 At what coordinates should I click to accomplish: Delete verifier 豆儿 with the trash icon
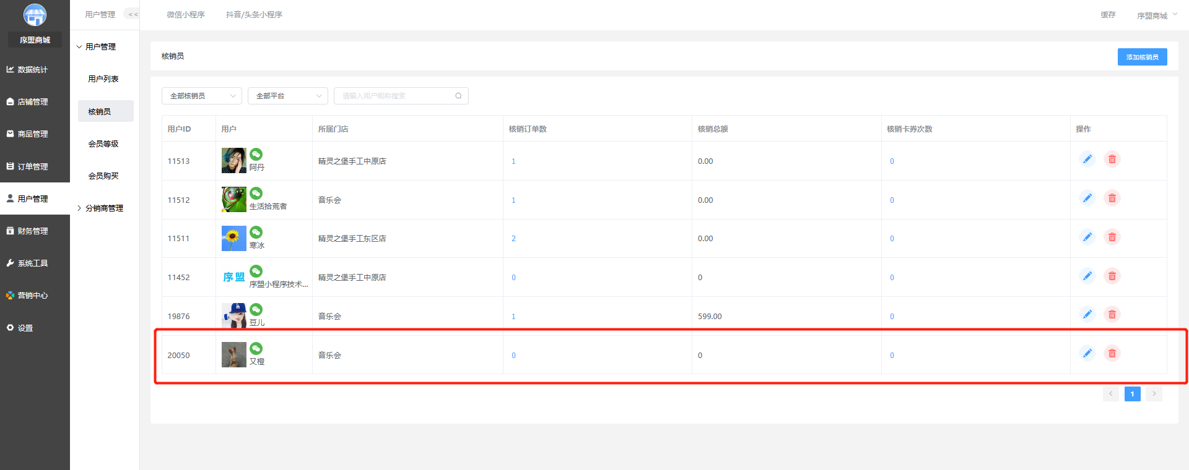click(x=1112, y=315)
